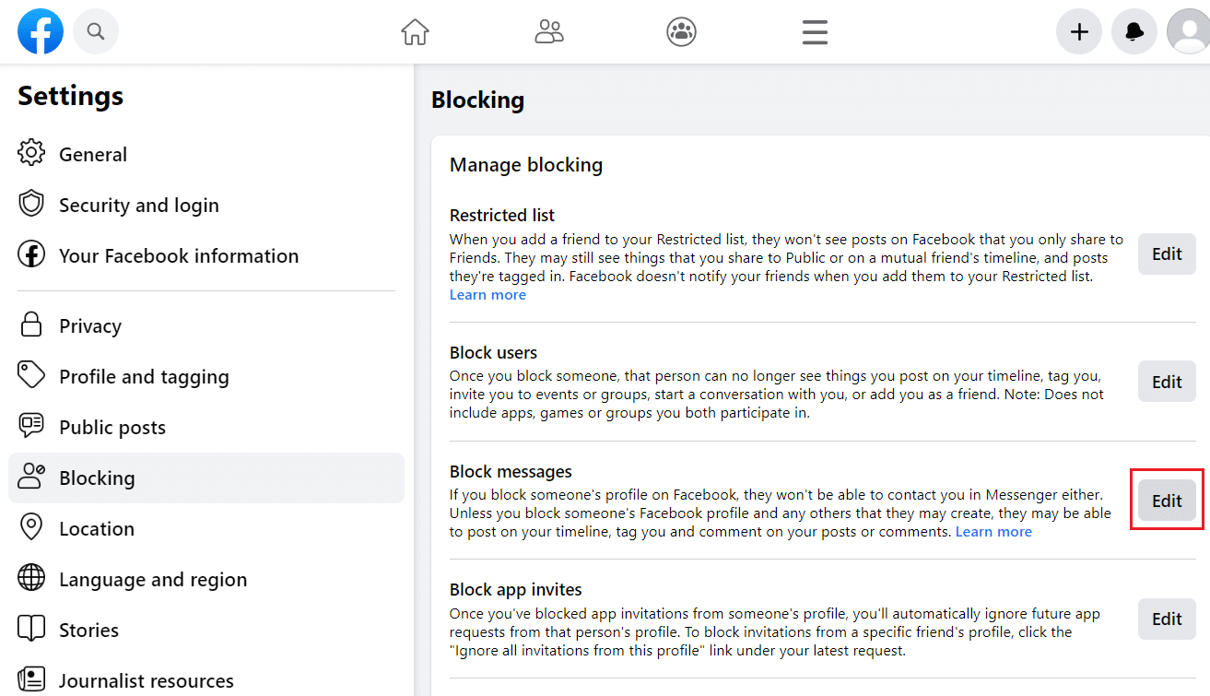The width and height of the screenshot is (1210, 696).
Task: Click the Block app invites title
Action: [x=516, y=589]
